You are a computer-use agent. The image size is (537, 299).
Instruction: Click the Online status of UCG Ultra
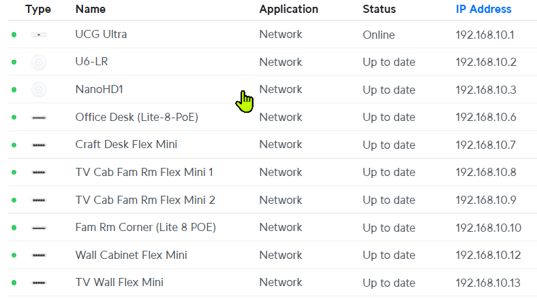tap(379, 35)
